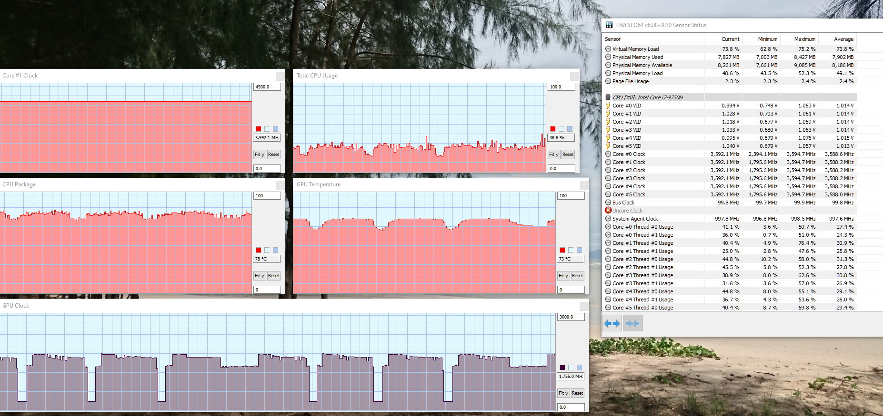Click Reset in GPU Clock graph
883x416 pixels.
point(577,393)
